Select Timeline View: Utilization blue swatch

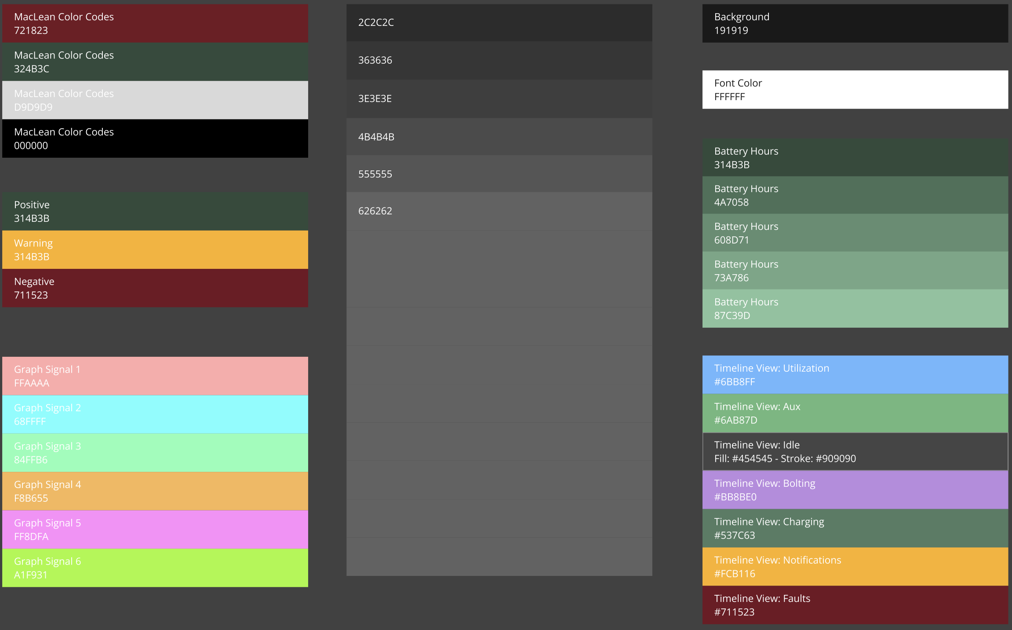(855, 375)
